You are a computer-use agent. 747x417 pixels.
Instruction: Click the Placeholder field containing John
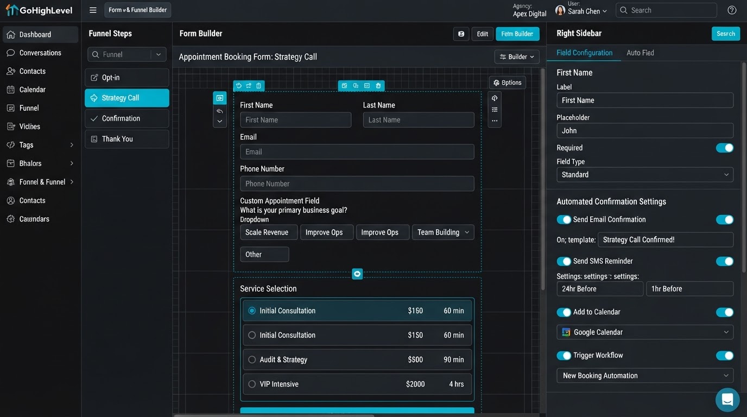point(645,131)
